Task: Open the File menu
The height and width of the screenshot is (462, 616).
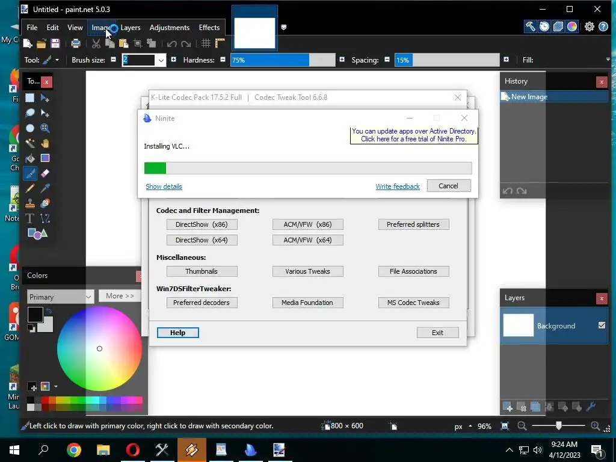Action: (x=32, y=28)
